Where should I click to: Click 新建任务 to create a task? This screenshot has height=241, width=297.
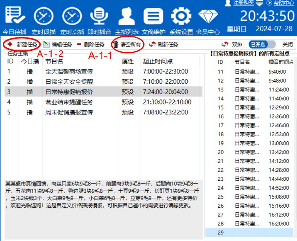click(x=23, y=45)
